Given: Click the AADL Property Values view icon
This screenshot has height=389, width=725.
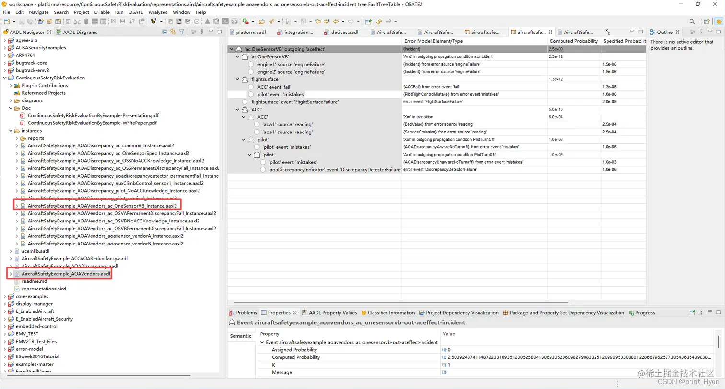Looking at the screenshot, I should pos(304,313).
